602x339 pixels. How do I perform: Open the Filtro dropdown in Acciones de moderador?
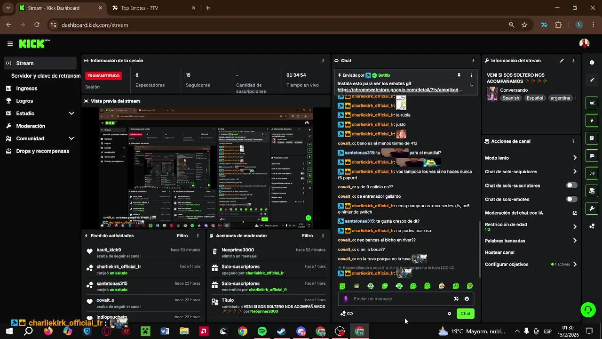(307, 236)
